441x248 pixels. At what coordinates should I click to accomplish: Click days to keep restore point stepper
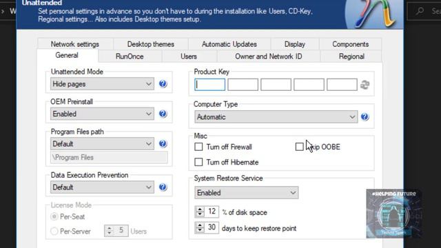[200, 227]
